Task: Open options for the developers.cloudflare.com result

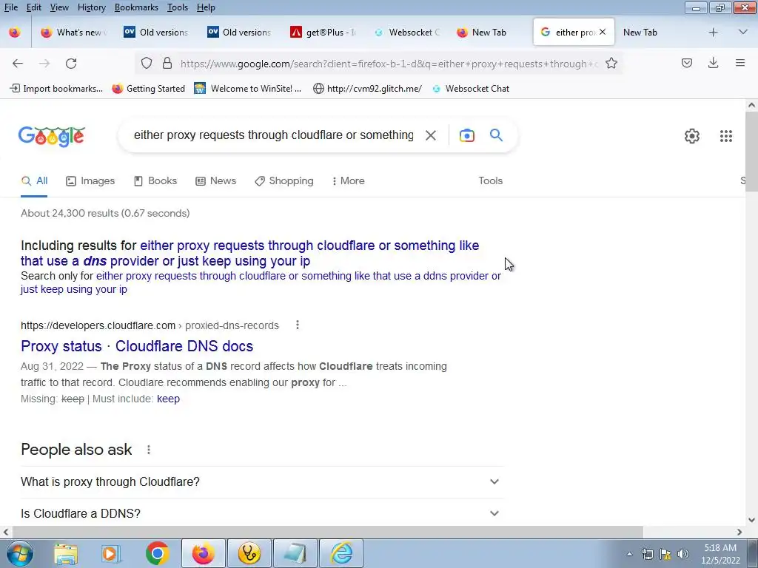Action: [x=298, y=325]
